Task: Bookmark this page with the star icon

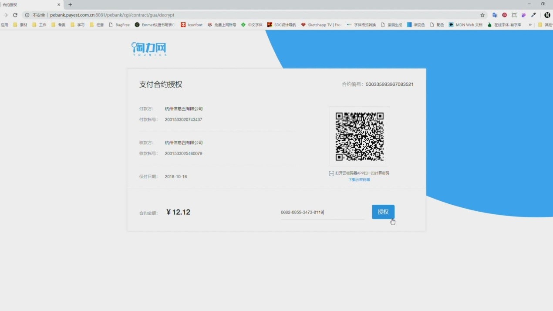Action: [482, 15]
